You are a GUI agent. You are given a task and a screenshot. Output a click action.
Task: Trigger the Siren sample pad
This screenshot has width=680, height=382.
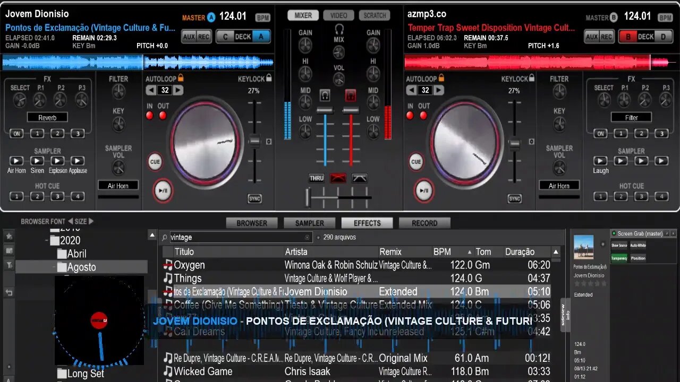37,161
